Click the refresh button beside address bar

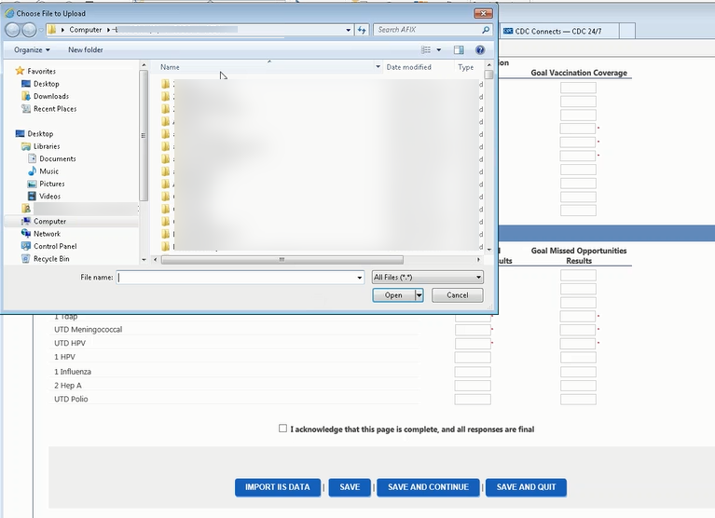pos(362,30)
